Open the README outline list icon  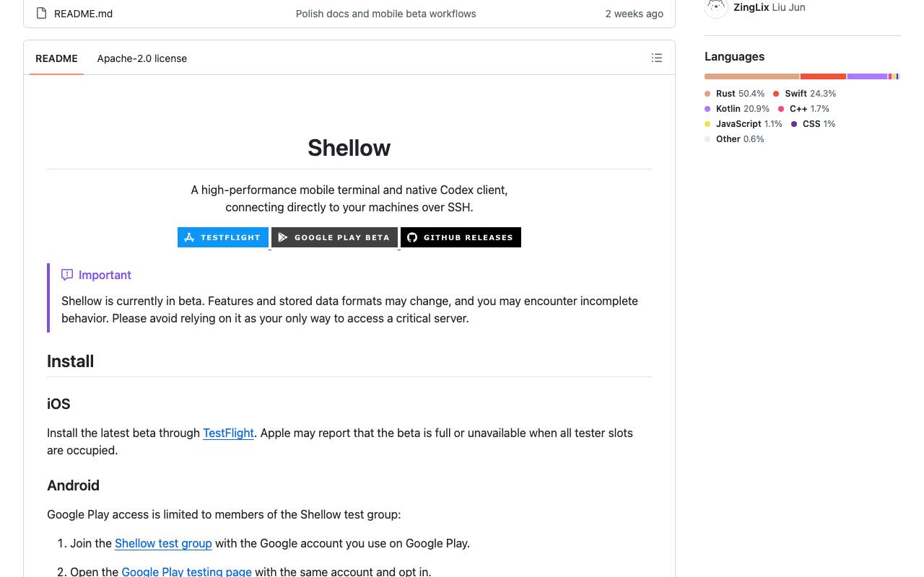pos(657,58)
